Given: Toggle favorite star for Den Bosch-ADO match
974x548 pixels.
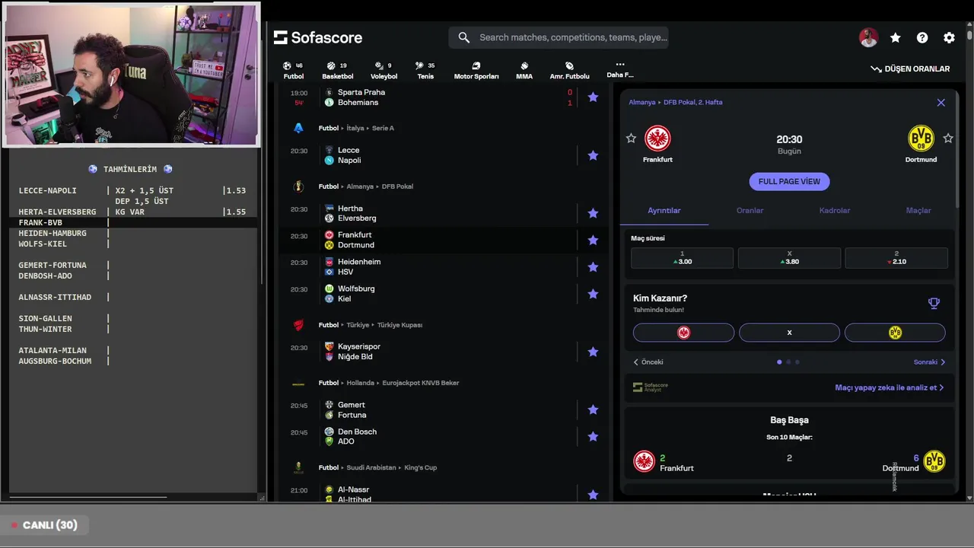Looking at the screenshot, I should pyautogui.click(x=593, y=436).
